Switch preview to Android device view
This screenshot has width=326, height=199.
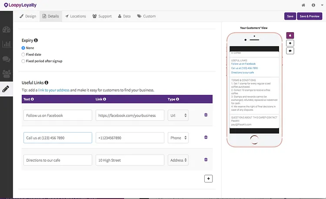[x=290, y=43]
